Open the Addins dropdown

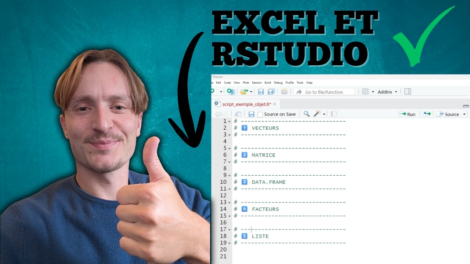click(x=387, y=92)
